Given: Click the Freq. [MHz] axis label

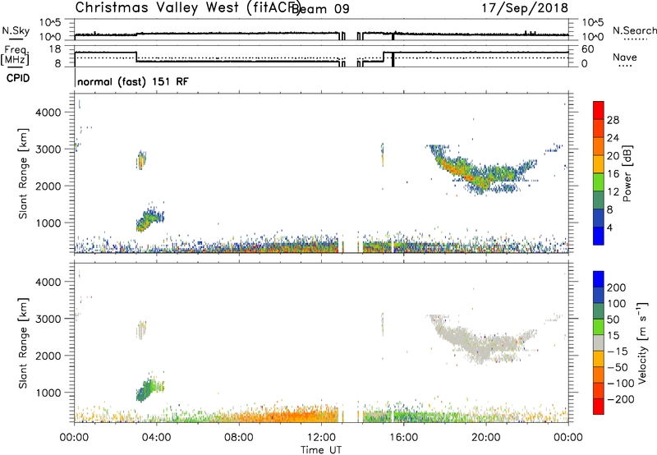Looking at the screenshot, I should point(15,55).
